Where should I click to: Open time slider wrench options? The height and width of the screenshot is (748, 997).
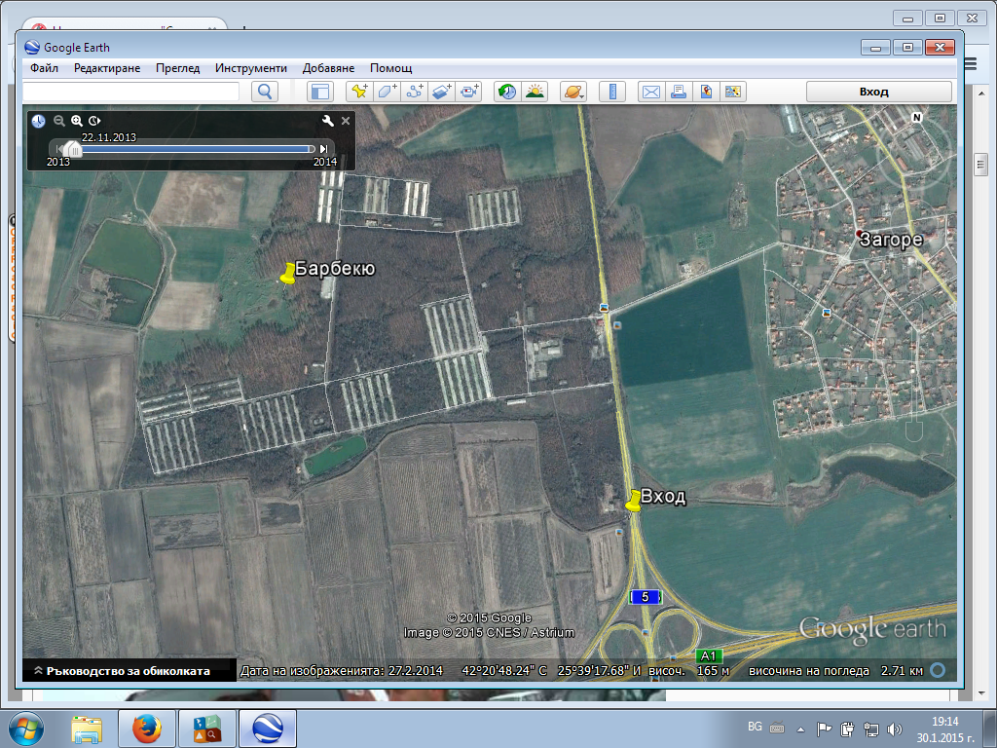pos(328,121)
